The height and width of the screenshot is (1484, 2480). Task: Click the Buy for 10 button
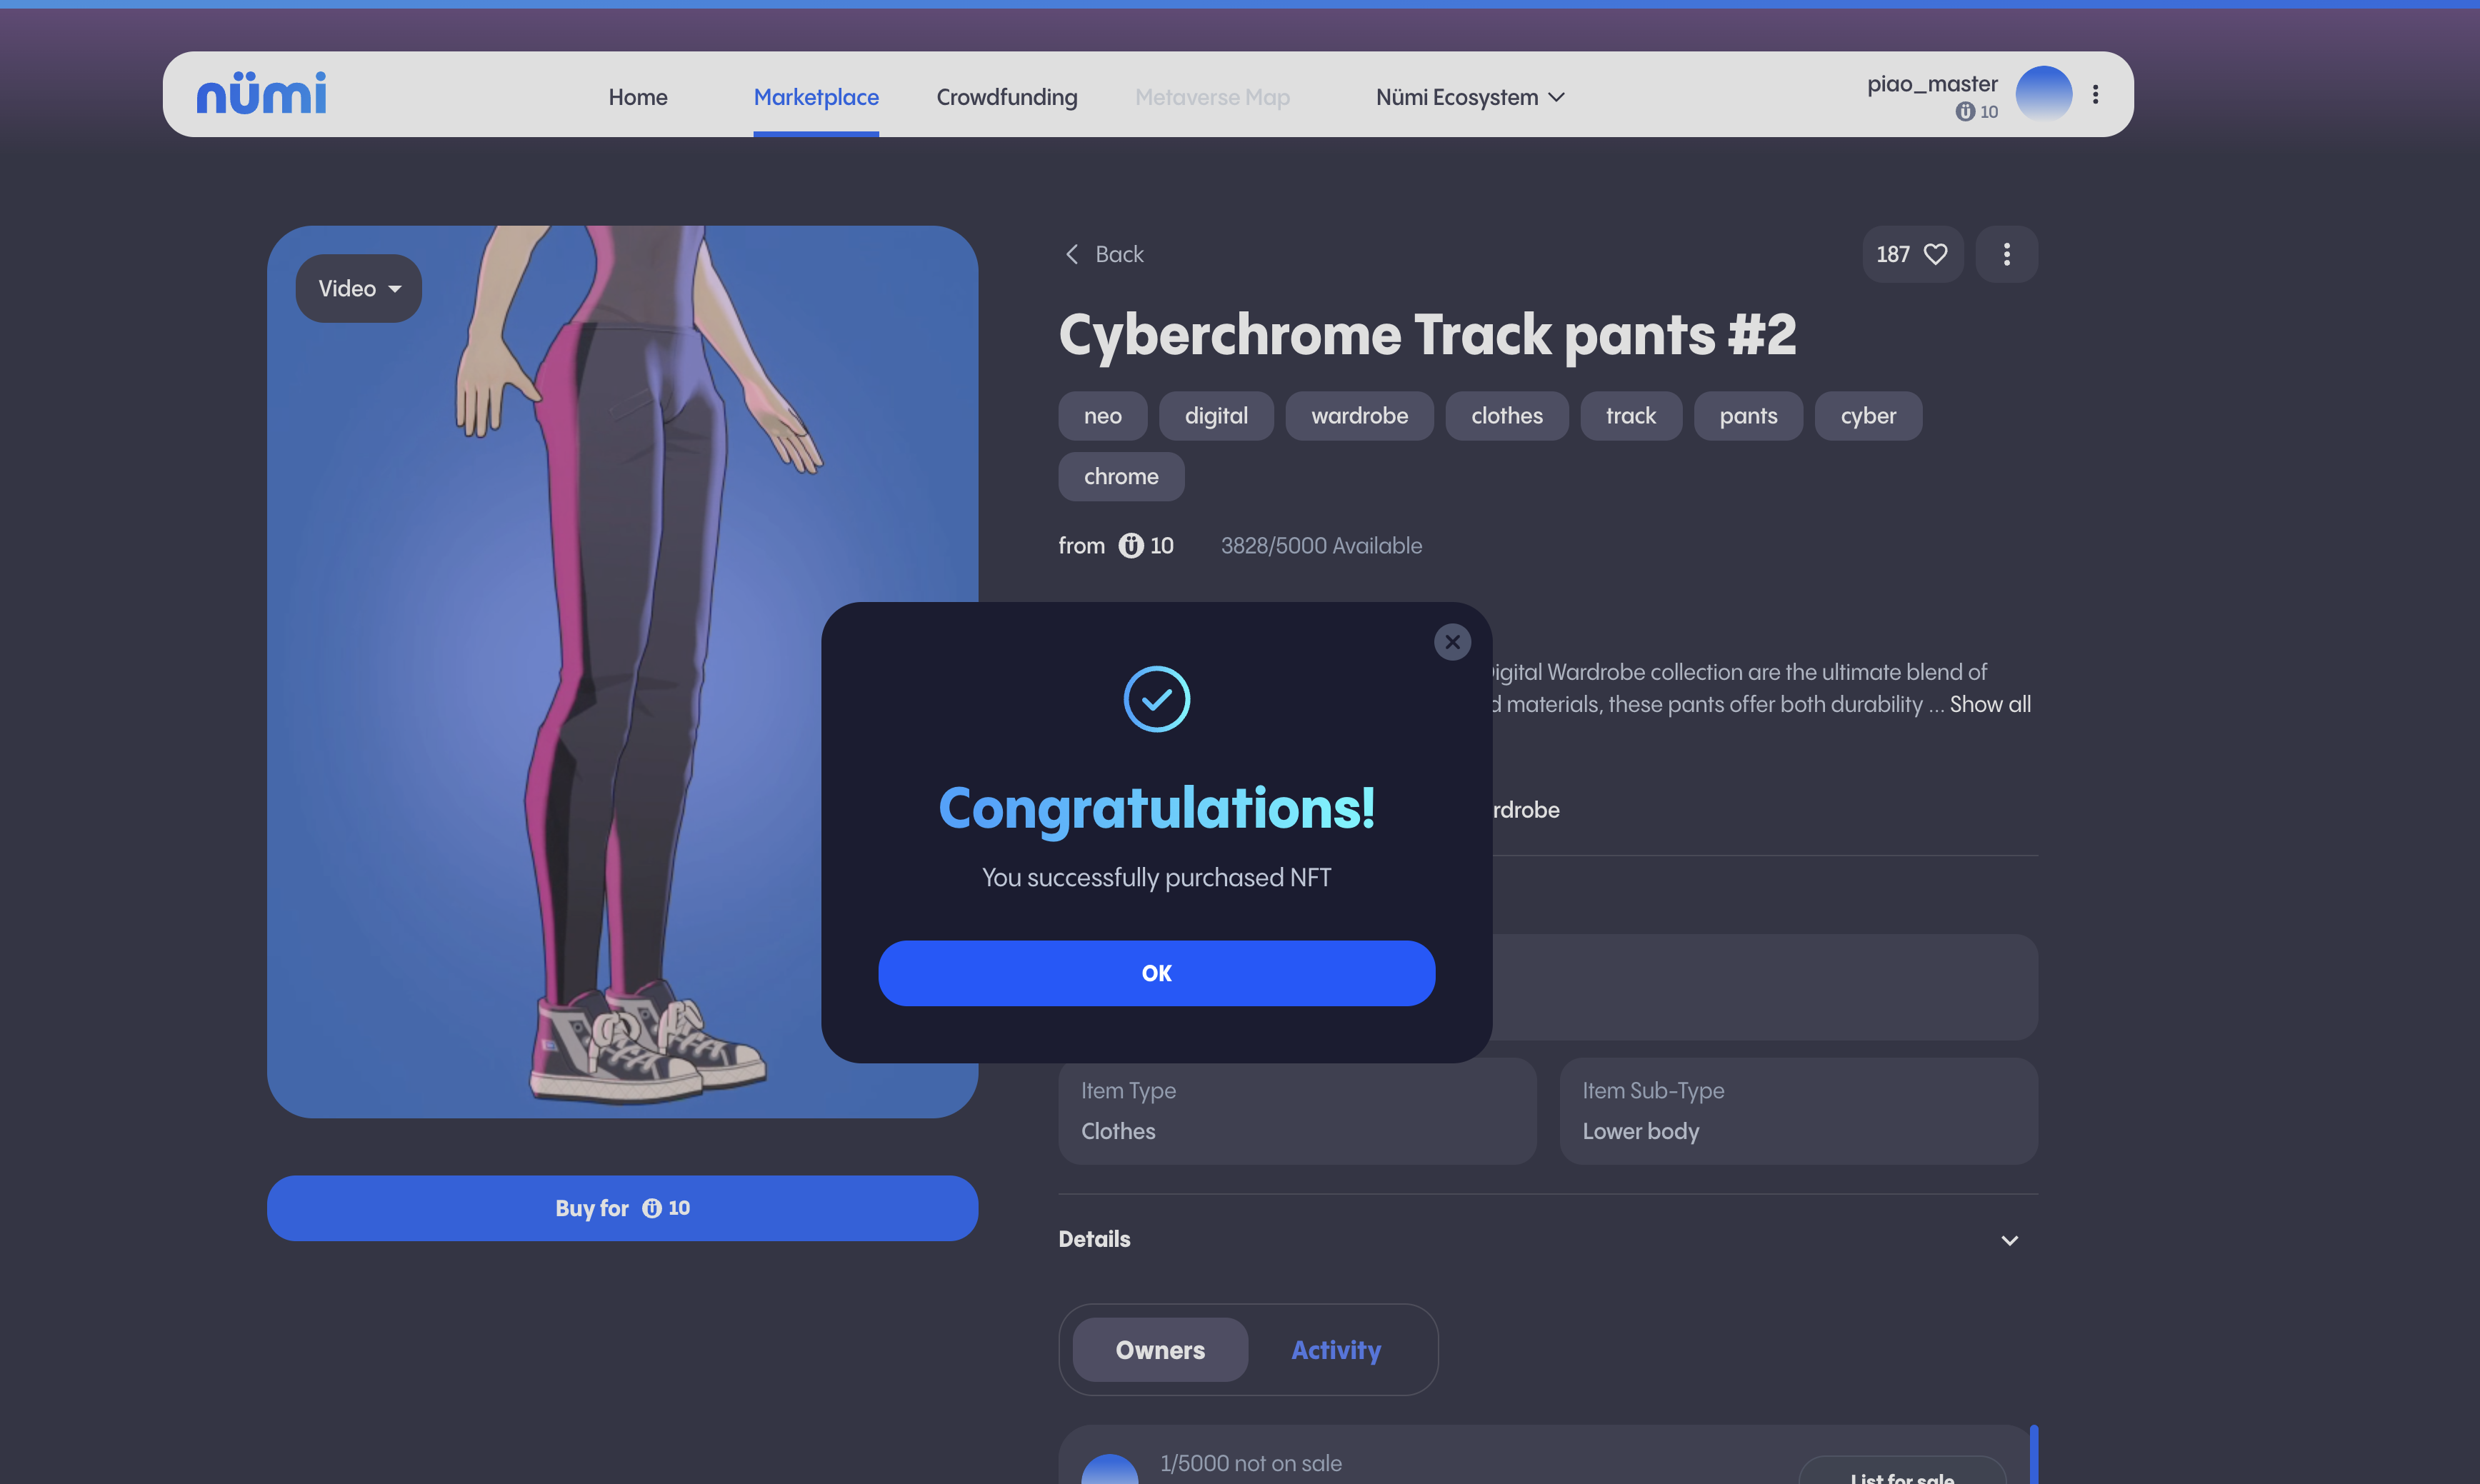pyautogui.click(x=622, y=1208)
